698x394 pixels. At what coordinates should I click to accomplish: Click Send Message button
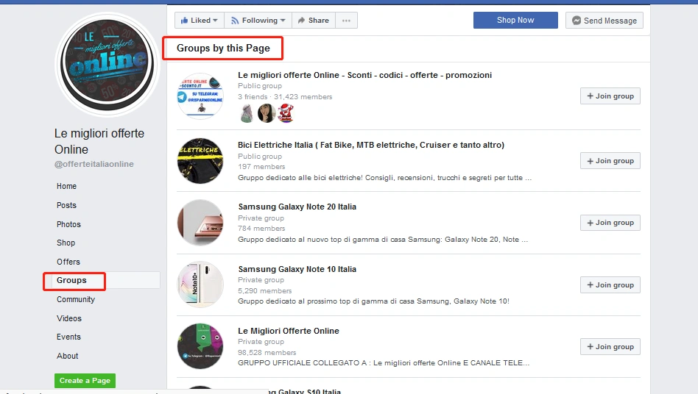604,21
